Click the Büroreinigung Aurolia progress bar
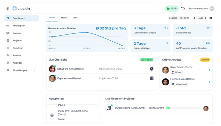Screen dimensions: 221x126 point(183,108)
